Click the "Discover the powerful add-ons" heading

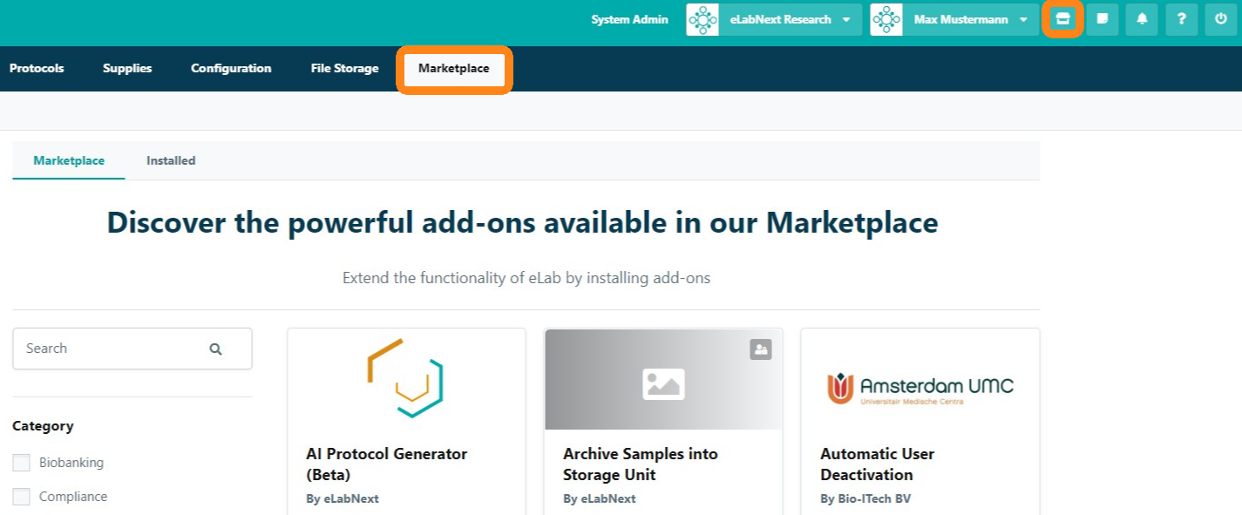[523, 223]
